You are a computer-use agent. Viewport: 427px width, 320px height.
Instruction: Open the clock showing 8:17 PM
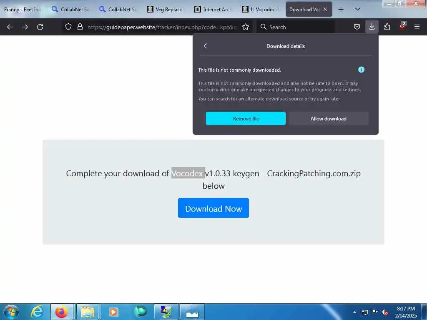(x=405, y=312)
